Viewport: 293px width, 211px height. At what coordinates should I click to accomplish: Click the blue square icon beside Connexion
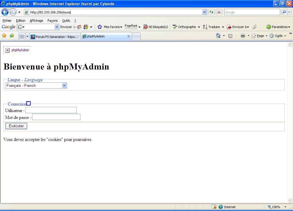[28, 103]
